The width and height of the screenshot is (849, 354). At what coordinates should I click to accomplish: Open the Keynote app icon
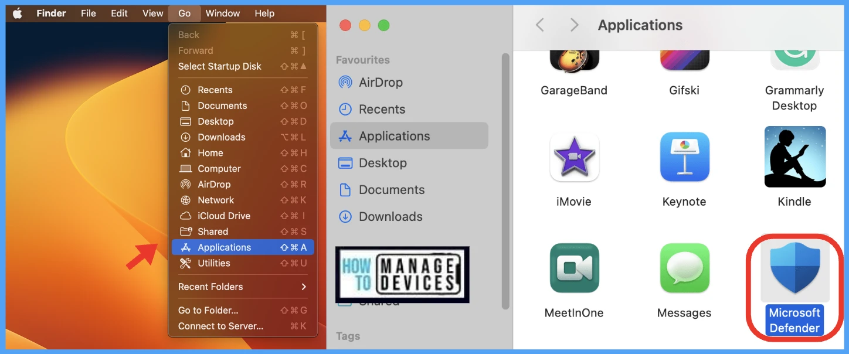[684, 157]
